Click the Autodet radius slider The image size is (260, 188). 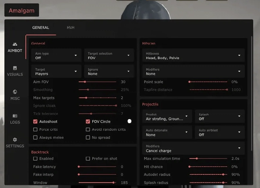(x=208, y=174)
